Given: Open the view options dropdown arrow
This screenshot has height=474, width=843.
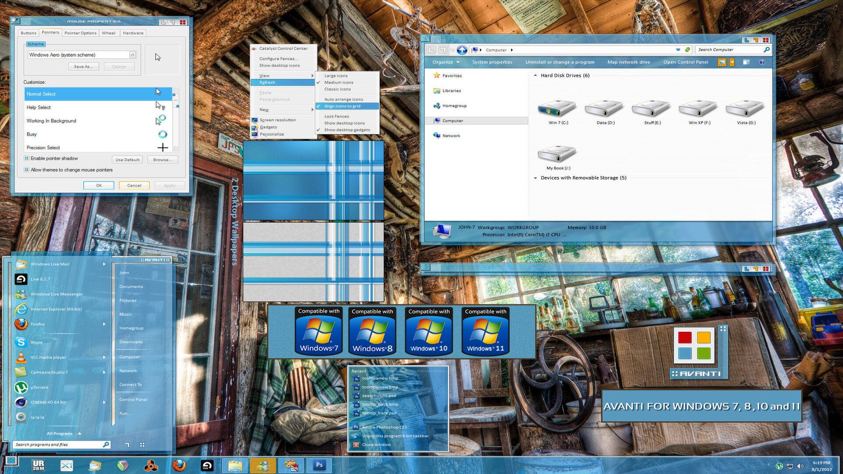Looking at the screenshot, I should (732, 62).
